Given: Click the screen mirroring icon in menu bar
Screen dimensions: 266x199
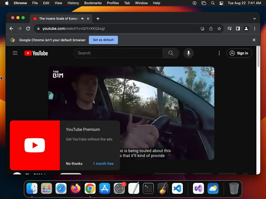Looking at the screenshot, I should pos(204,3).
